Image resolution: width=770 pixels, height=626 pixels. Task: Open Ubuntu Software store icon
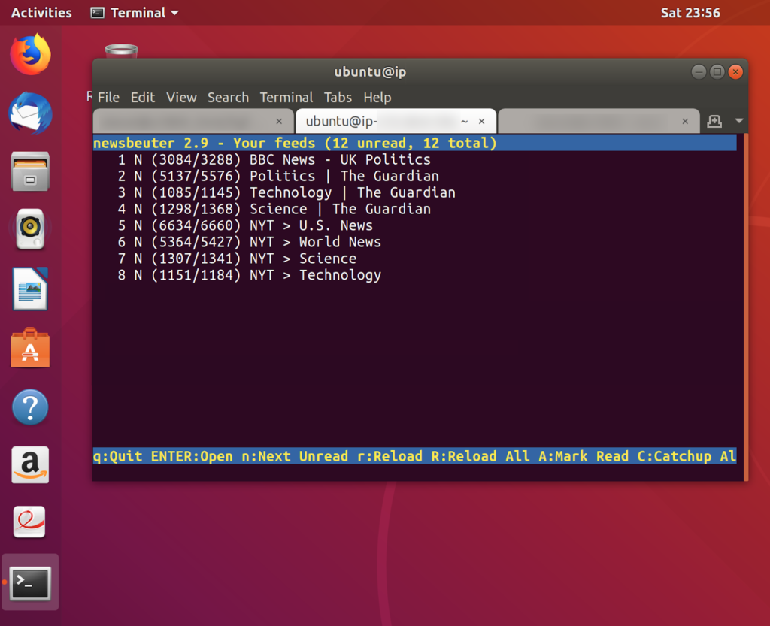(x=30, y=347)
